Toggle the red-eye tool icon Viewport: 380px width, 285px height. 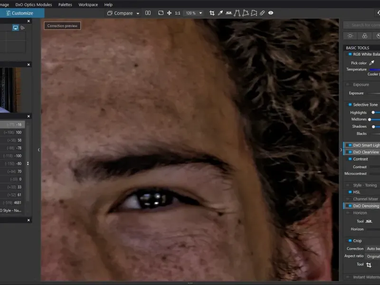(271, 13)
